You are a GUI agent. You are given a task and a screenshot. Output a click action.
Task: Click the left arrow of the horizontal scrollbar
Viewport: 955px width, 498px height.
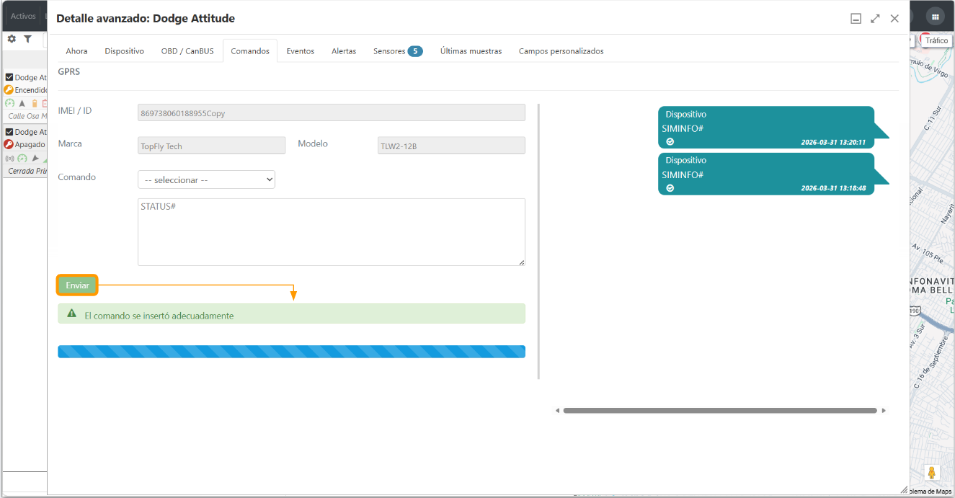(x=557, y=411)
